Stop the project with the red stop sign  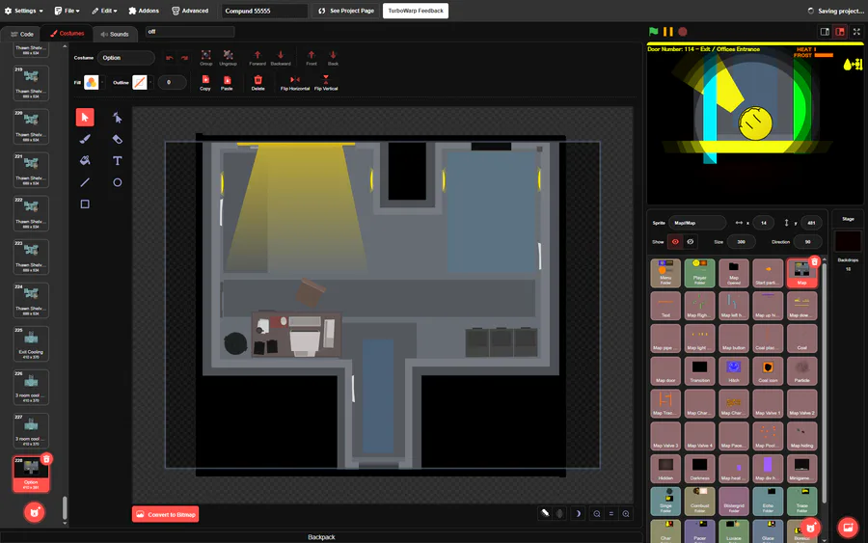(683, 32)
